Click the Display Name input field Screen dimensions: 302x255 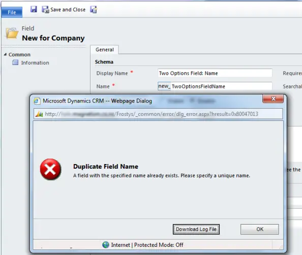pos(215,73)
